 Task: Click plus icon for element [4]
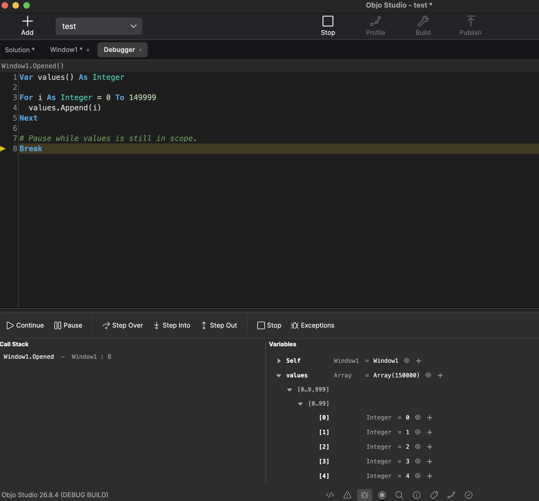point(430,476)
